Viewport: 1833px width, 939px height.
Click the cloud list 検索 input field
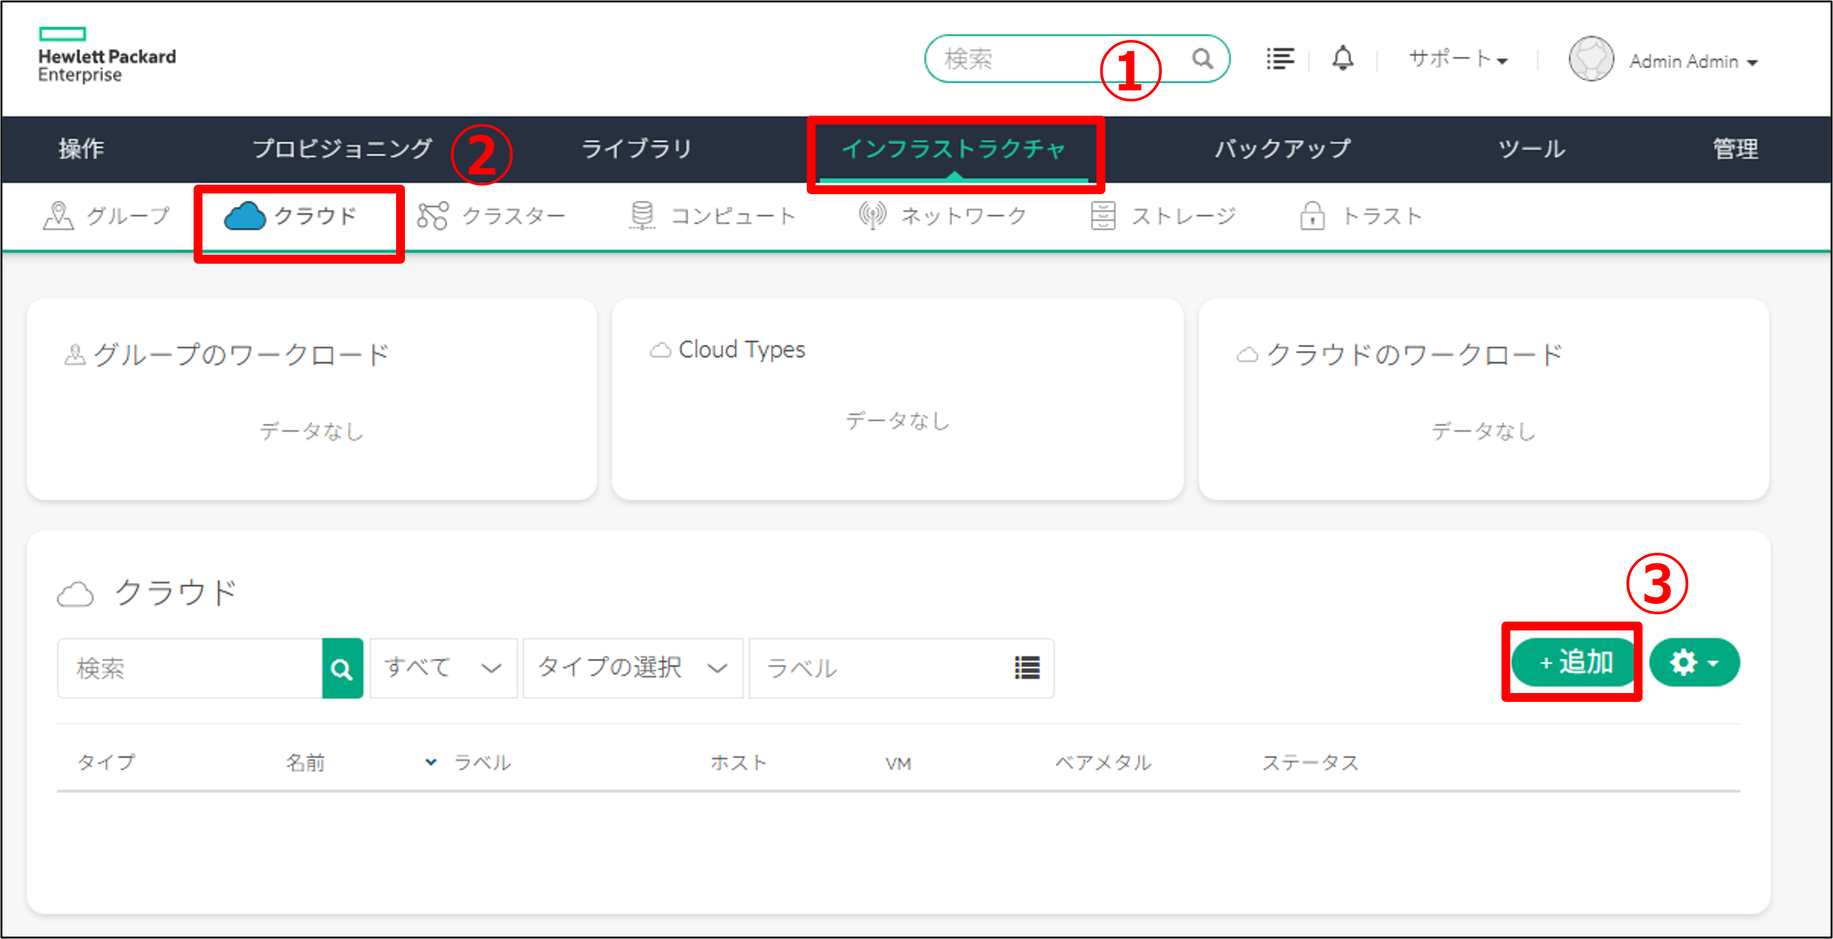click(189, 668)
